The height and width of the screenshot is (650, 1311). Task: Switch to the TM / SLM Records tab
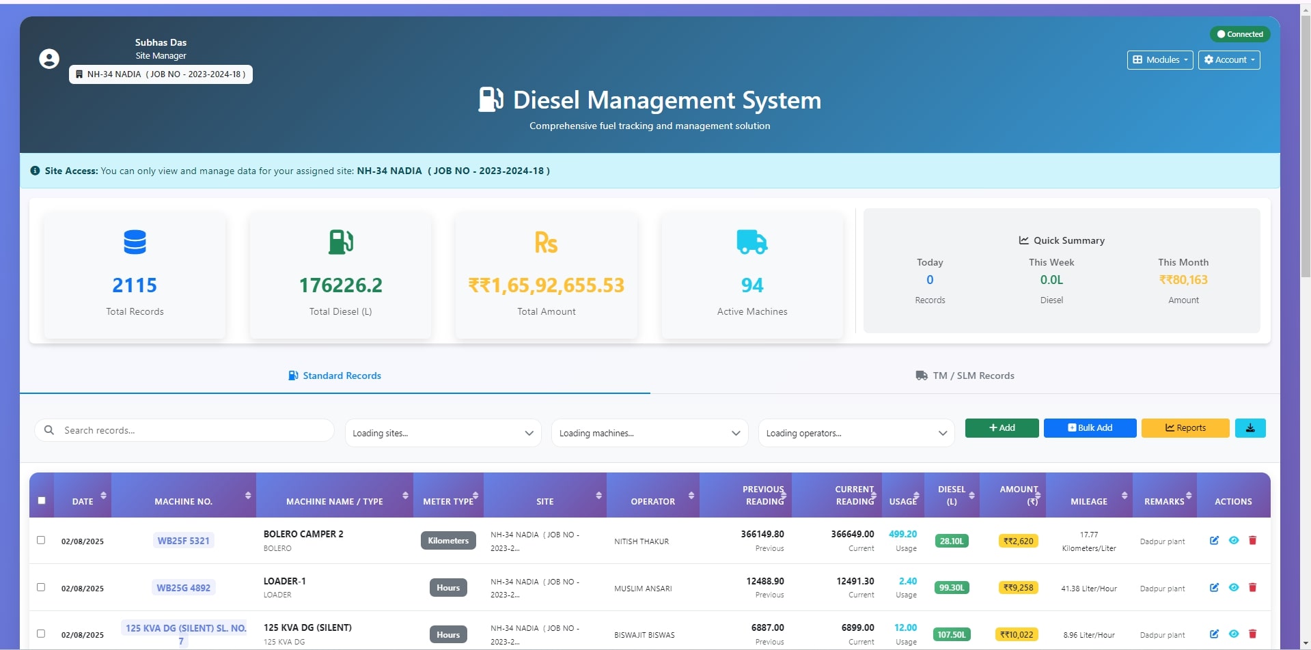tap(965, 376)
